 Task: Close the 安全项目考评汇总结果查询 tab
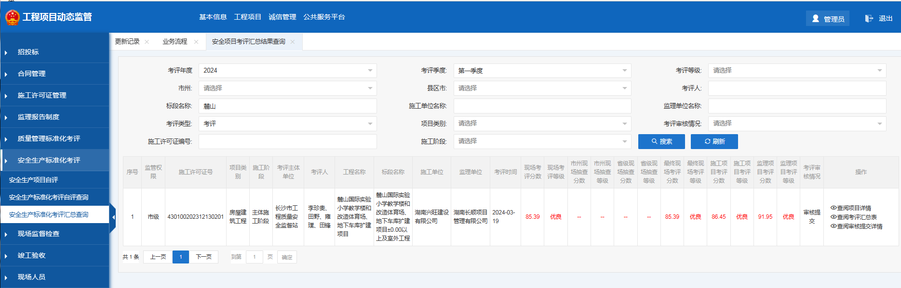tap(293, 42)
